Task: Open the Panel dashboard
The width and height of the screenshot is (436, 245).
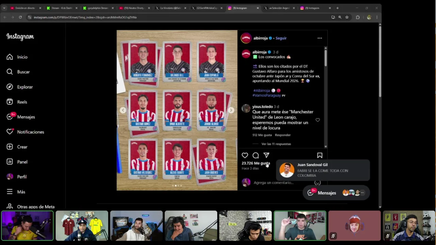Action: coord(17,162)
